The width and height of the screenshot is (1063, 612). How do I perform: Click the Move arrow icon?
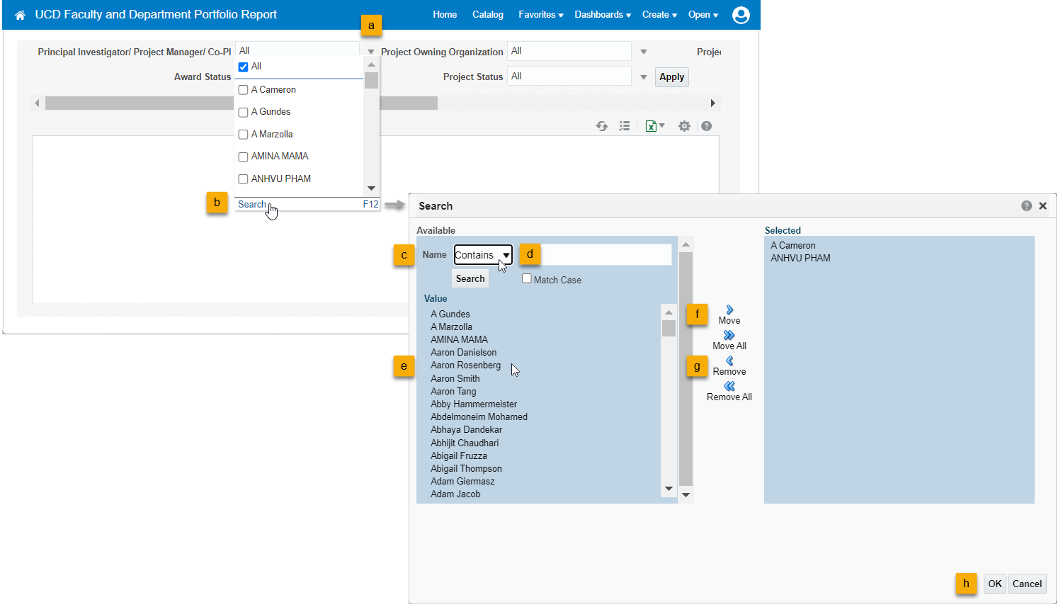tap(729, 310)
